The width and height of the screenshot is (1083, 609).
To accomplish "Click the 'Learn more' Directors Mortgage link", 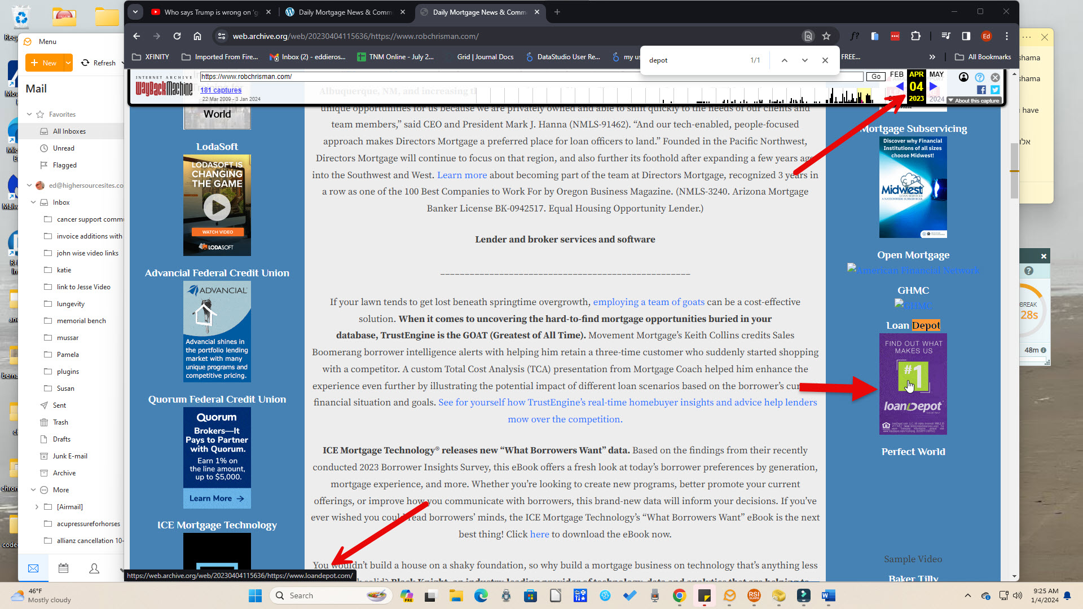I will [462, 175].
